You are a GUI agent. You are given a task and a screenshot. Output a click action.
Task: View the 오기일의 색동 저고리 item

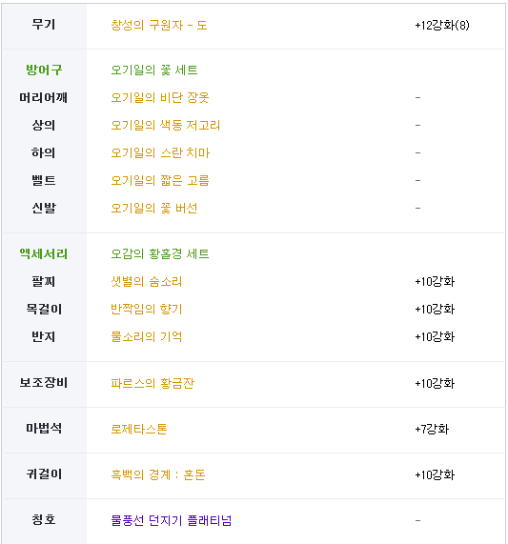pos(166,125)
